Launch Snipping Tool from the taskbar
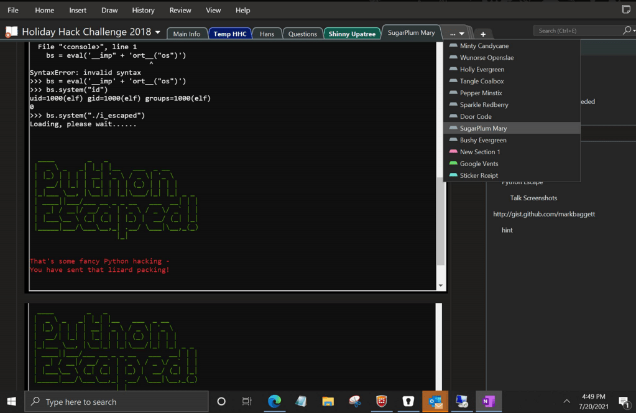The height and width of the screenshot is (413, 636). pos(355,401)
